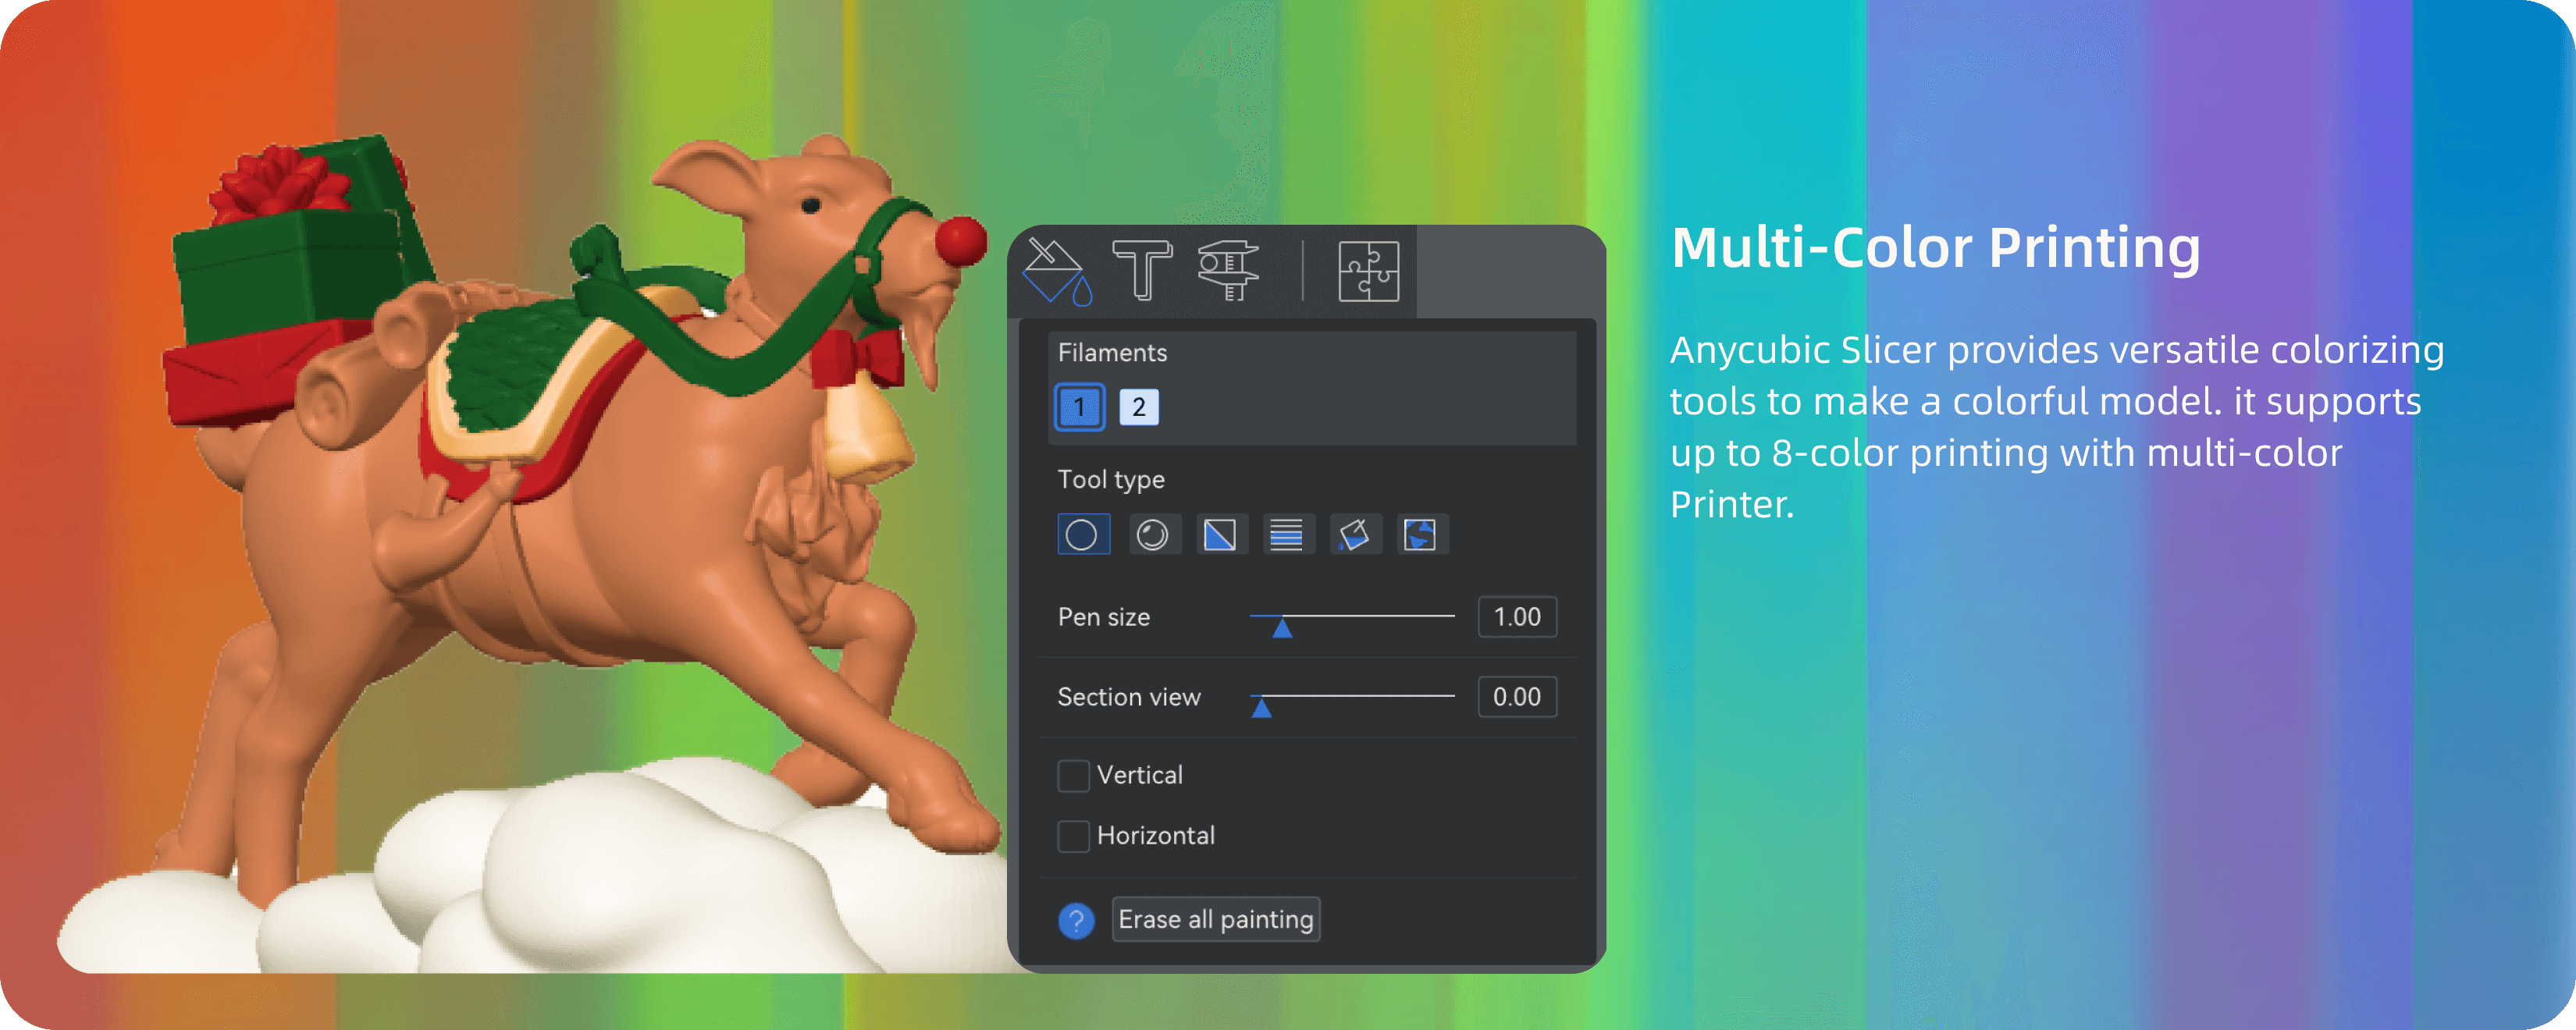The width and height of the screenshot is (2576, 1030).
Task: Choose filament 2 swatch
Action: coord(1138,407)
